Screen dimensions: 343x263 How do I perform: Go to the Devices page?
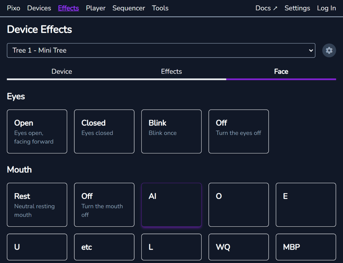click(39, 8)
